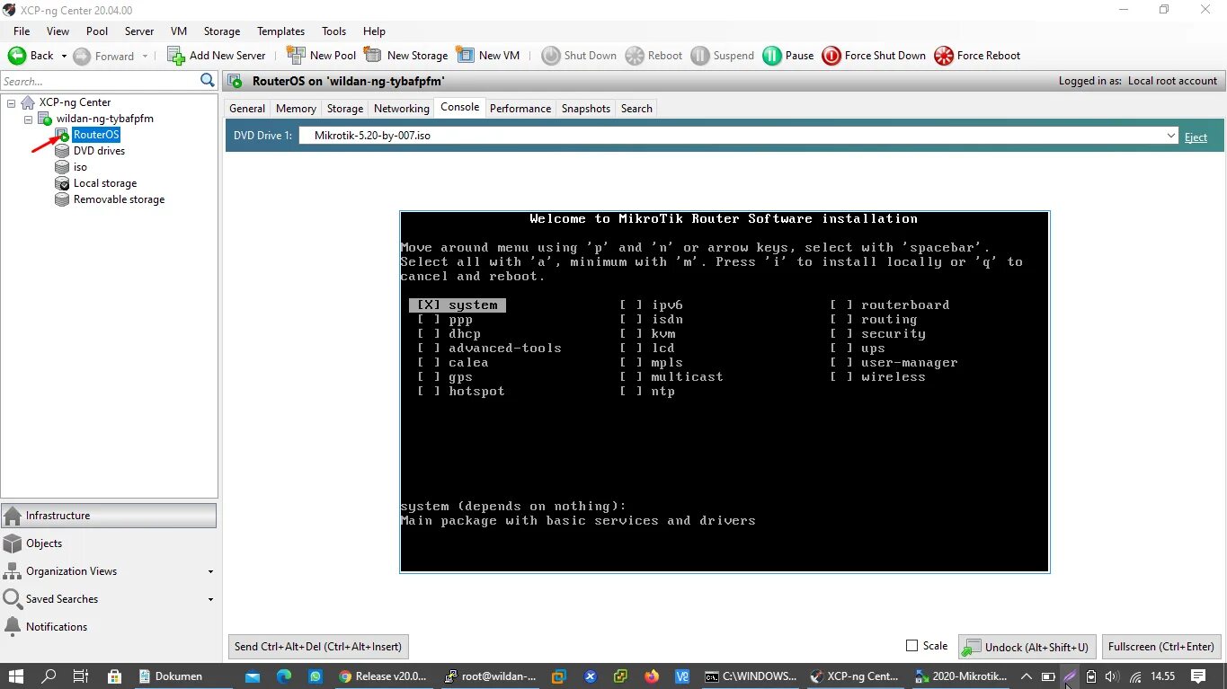This screenshot has width=1227, height=689.
Task: Click the Force Shut Down icon
Action: click(831, 56)
